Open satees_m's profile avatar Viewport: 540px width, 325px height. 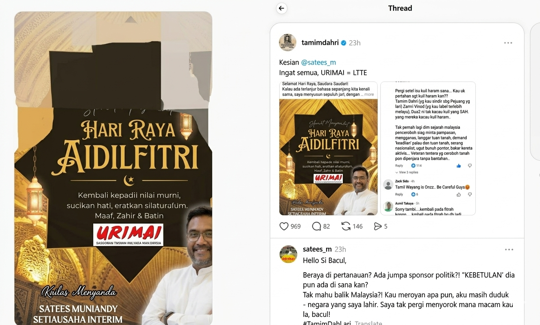click(288, 254)
